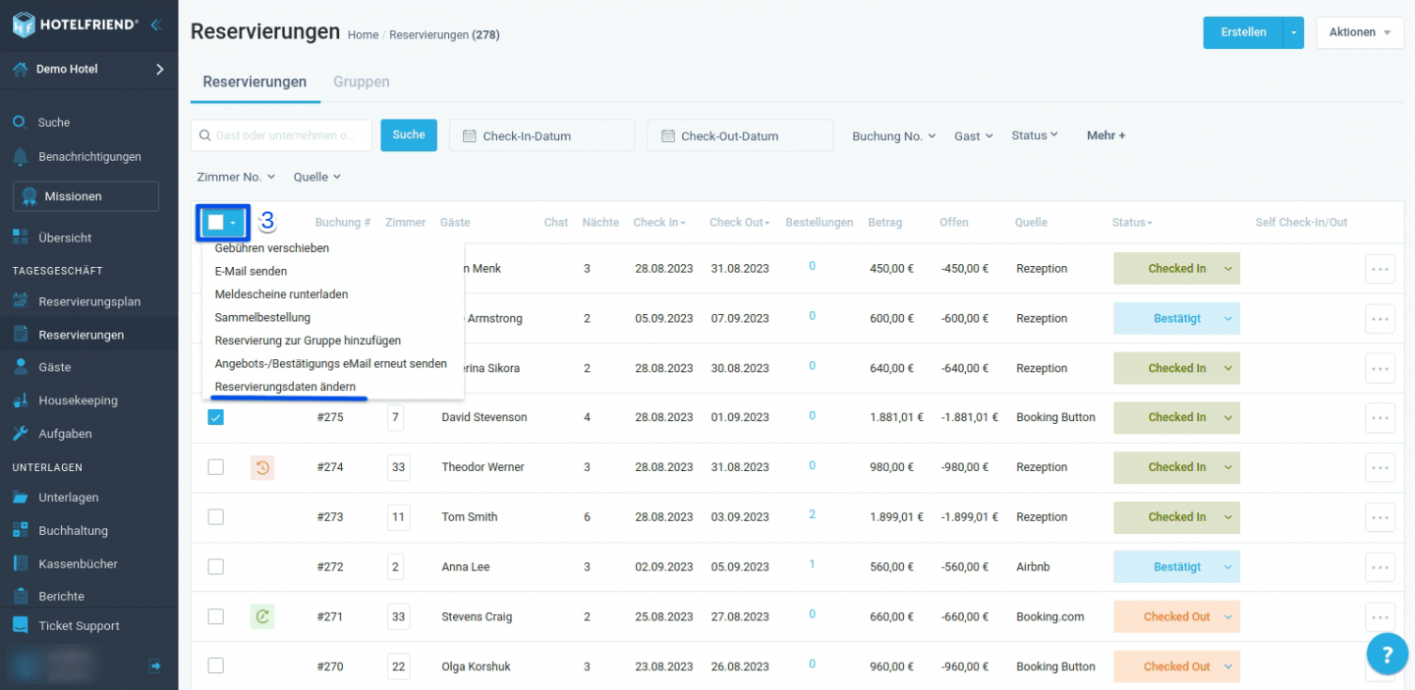Image resolution: width=1415 pixels, height=690 pixels.
Task: Choose Angebots-/Bestätigungs eMail erneut senden
Action: 331,363
